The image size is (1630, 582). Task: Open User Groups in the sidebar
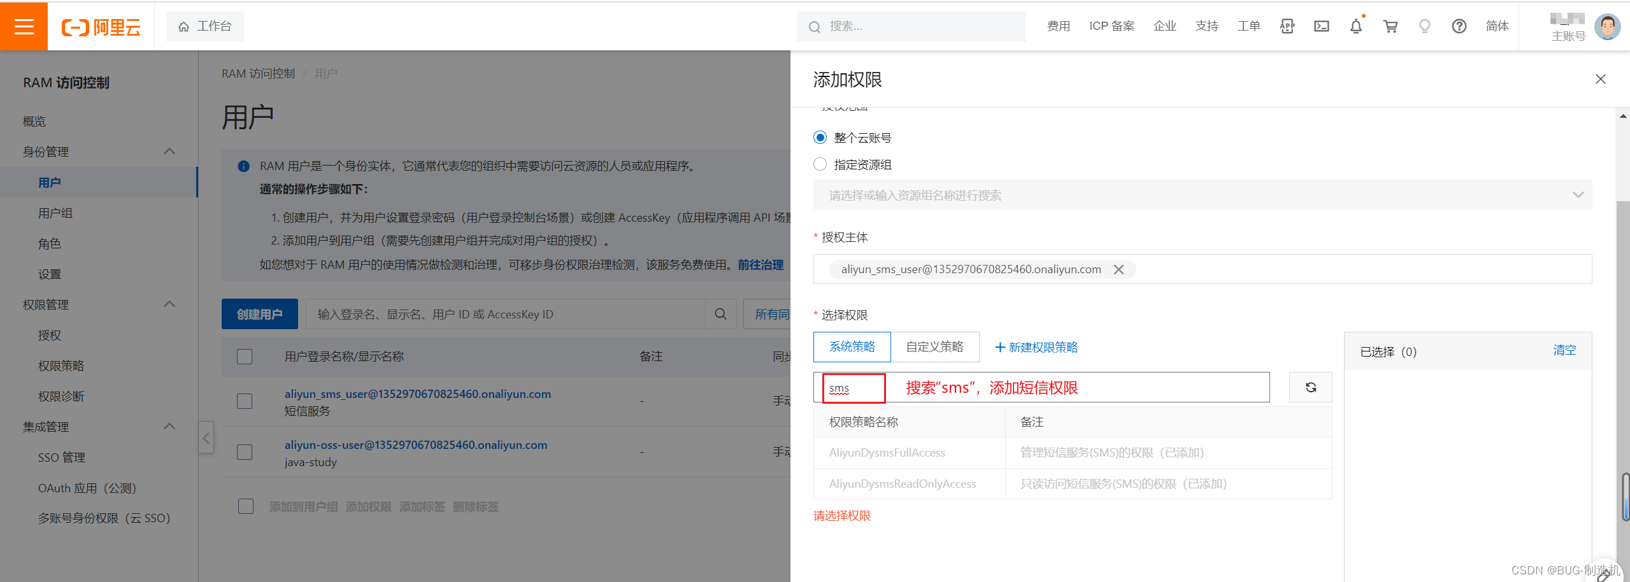(x=55, y=213)
